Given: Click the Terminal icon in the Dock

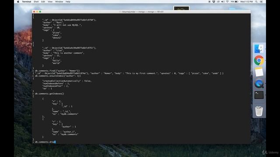Looking at the screenshot, I should pos(259,95).
